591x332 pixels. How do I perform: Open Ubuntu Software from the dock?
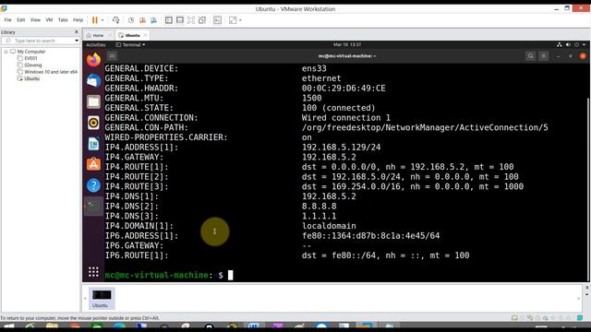[93, 164]
